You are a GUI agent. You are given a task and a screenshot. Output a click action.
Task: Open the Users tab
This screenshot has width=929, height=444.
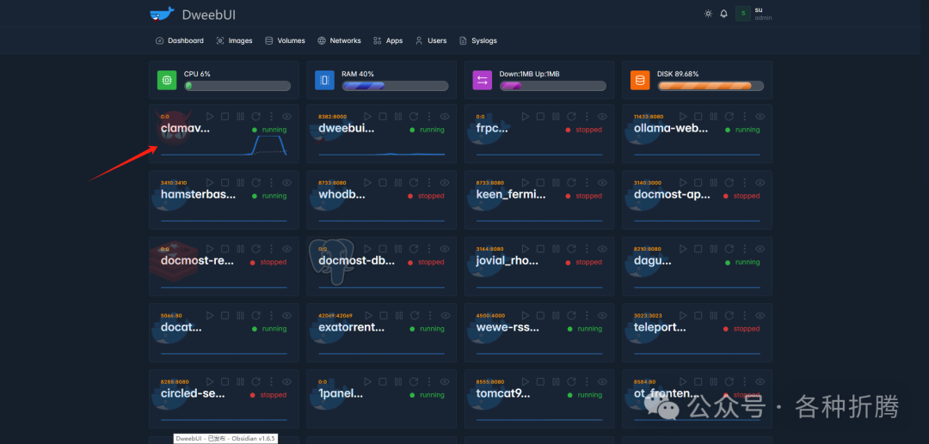click(x=431, y=41)
